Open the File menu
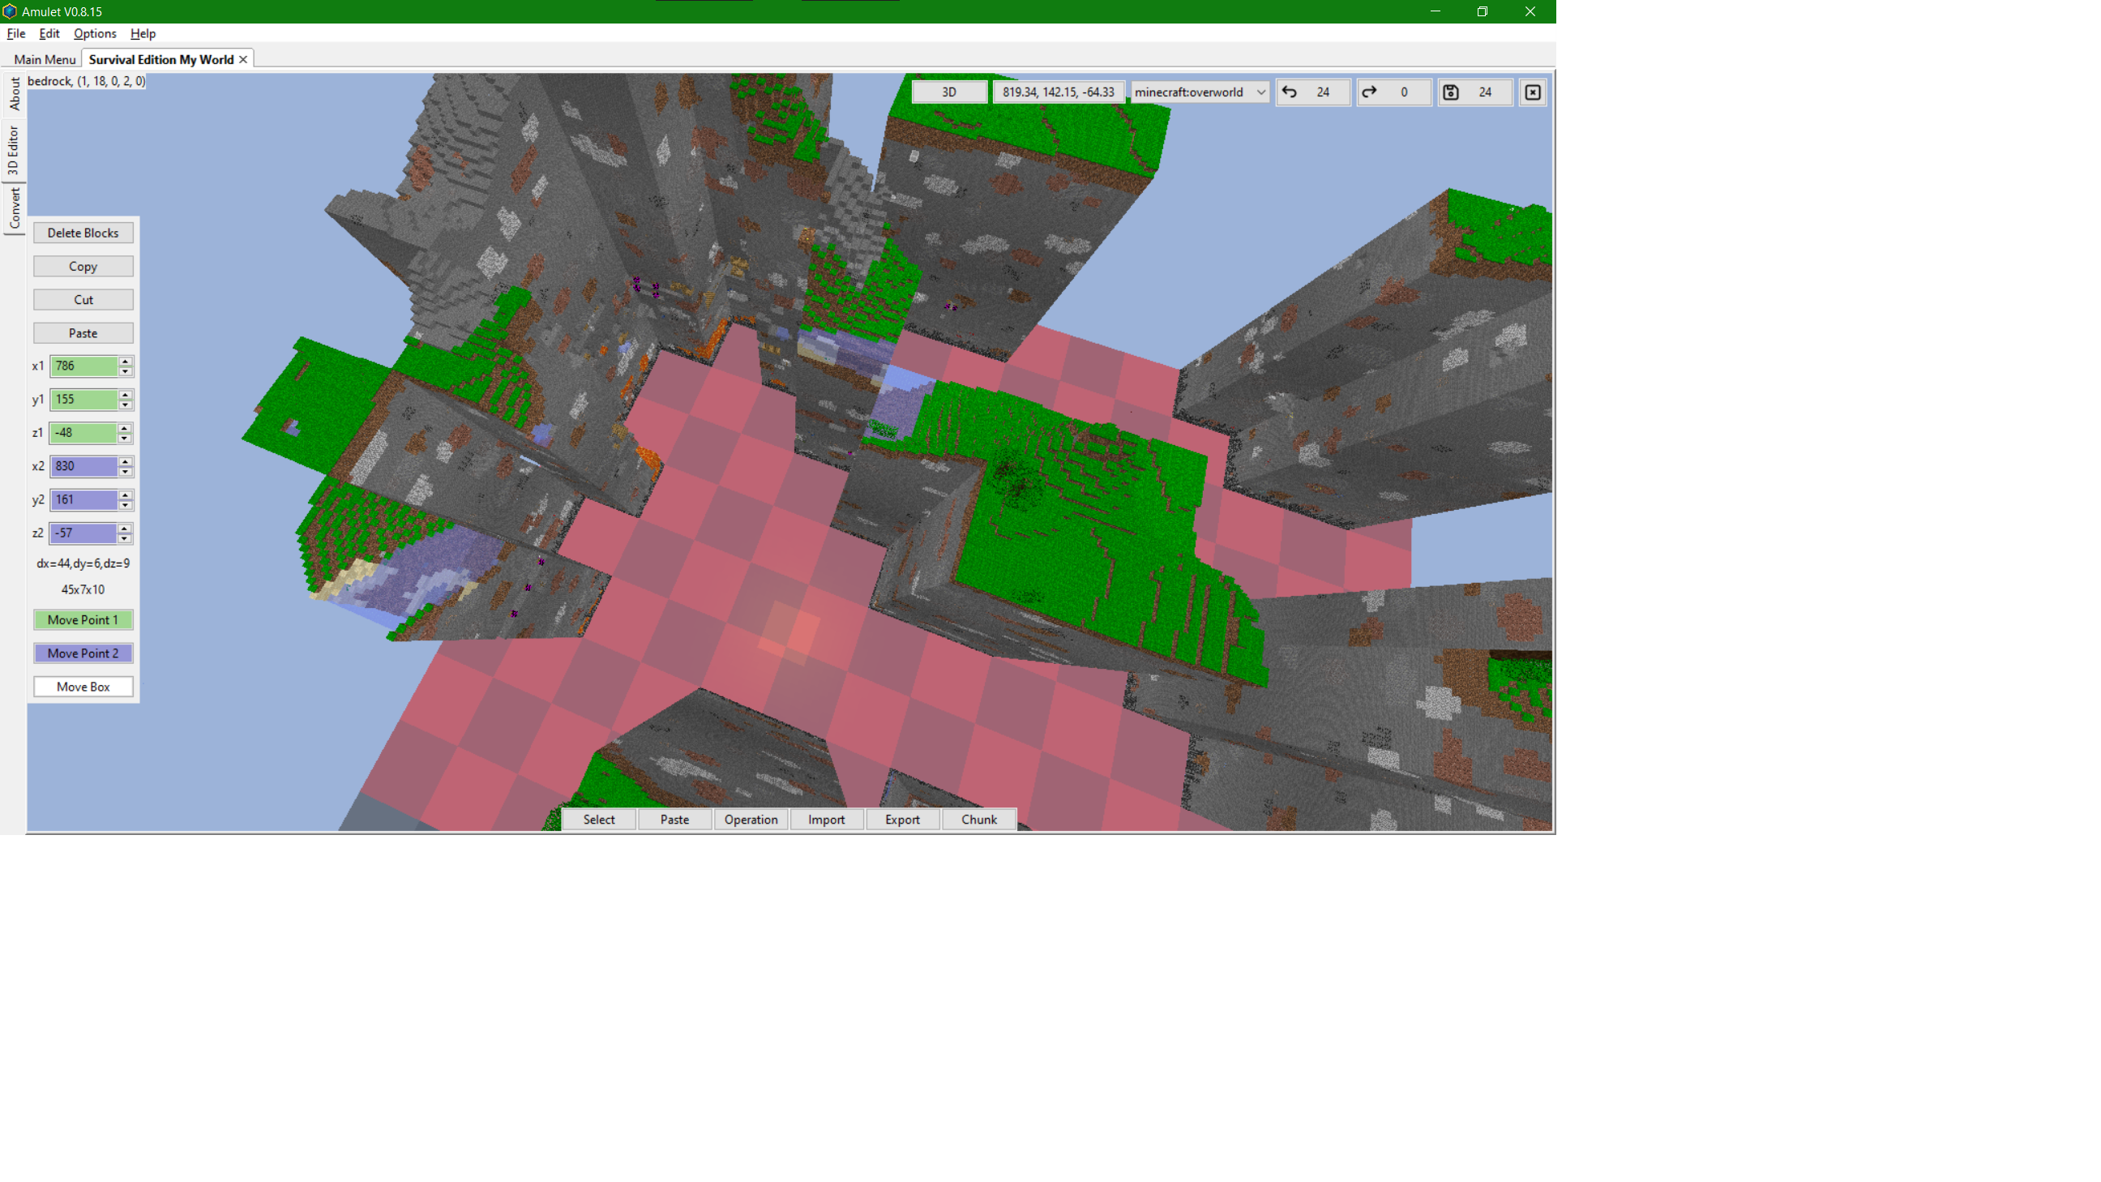This screenshot has width=2101, height=1182. [15, 33]
